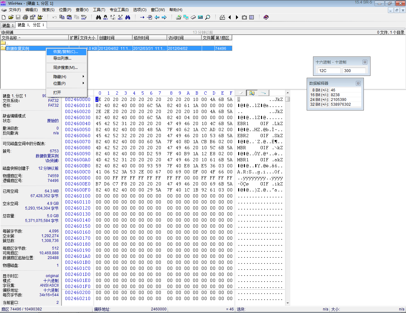
Task: Choose 打开 in context menu
Action: pos(66,93)
